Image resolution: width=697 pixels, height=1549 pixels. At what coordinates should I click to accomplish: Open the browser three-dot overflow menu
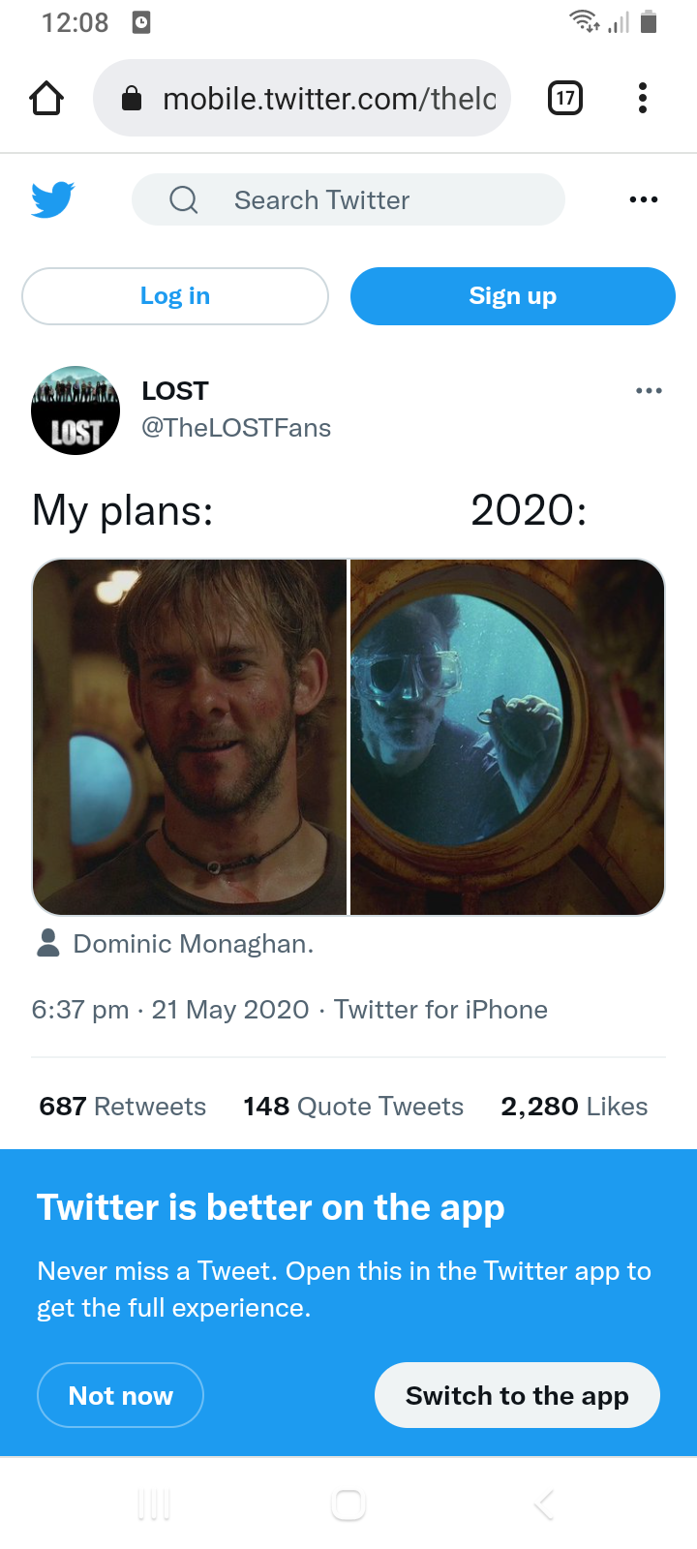pos(643,98)
